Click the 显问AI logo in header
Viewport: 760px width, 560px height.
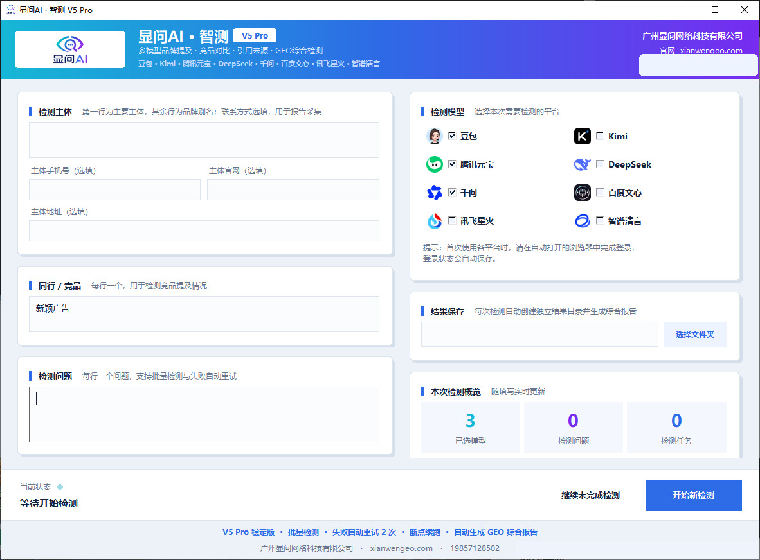(x=70, y=49)
